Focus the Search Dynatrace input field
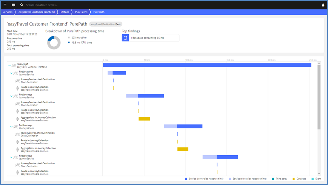This screenshot has height=185, width=328. (x=42, y=5)
